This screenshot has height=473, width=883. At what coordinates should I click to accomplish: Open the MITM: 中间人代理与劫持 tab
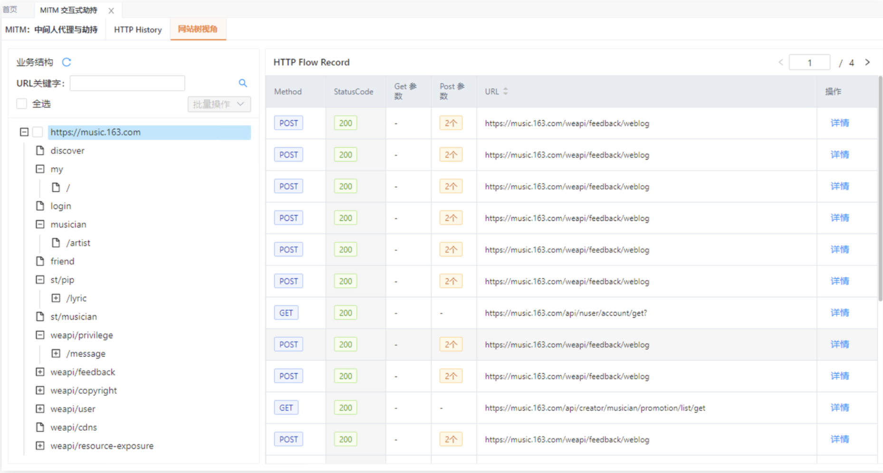(x=51, y=29)
